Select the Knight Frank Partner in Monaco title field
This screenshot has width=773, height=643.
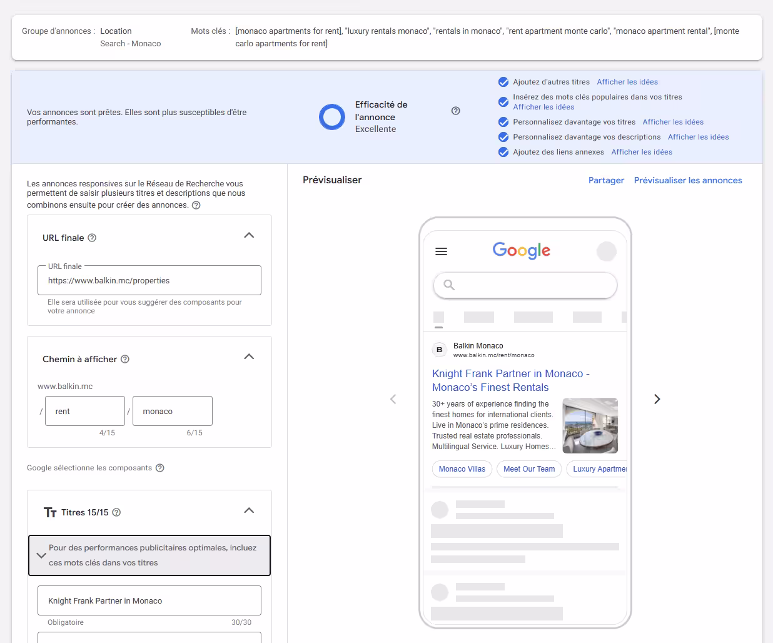tap(149, 600)
